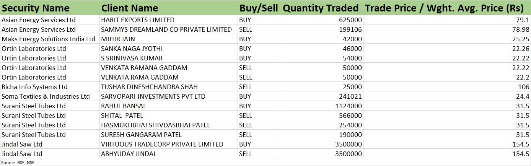Select the Maks Energy Solutions India Ltd cell

pyautogui.click(x=50, y=39)
